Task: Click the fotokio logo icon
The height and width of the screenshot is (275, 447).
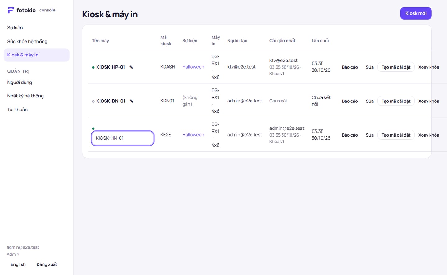Action: tap(11, 10)
